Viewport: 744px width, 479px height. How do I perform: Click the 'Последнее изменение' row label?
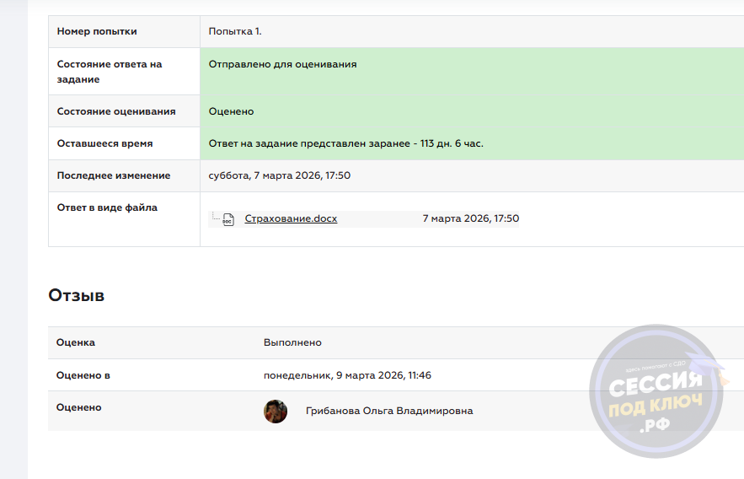[x=113, y=175]
